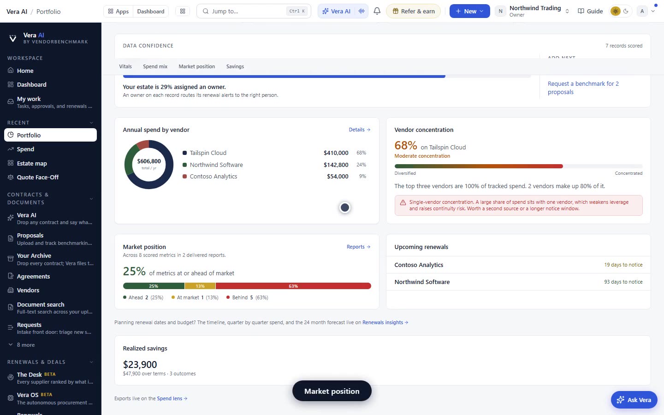Click the user avatar labeled A
The image size is (664, 415).
click(642, 11)
